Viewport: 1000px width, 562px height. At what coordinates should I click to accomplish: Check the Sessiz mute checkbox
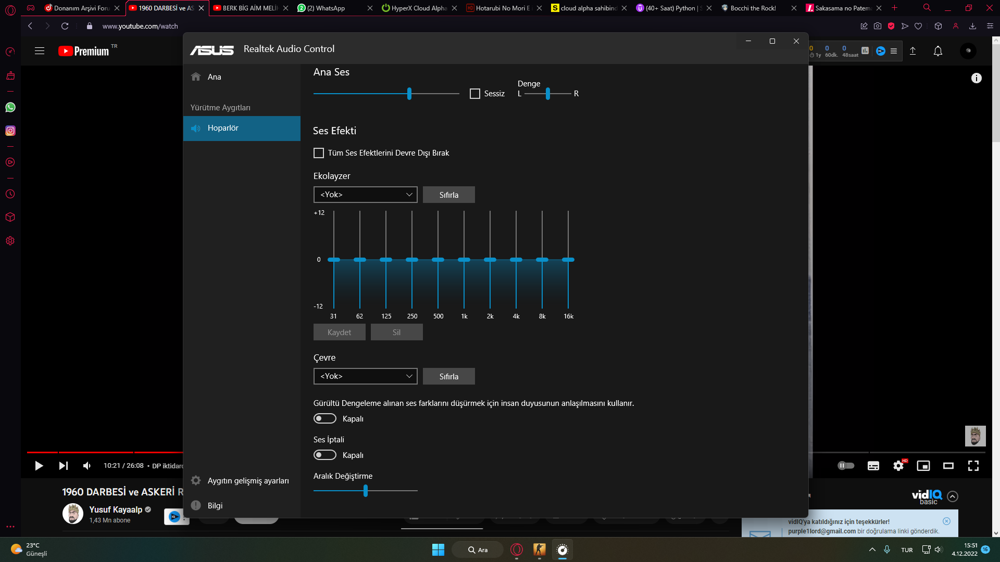coord(475,94)
